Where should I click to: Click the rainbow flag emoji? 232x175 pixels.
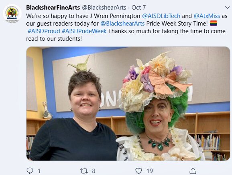tap(214, 23)
